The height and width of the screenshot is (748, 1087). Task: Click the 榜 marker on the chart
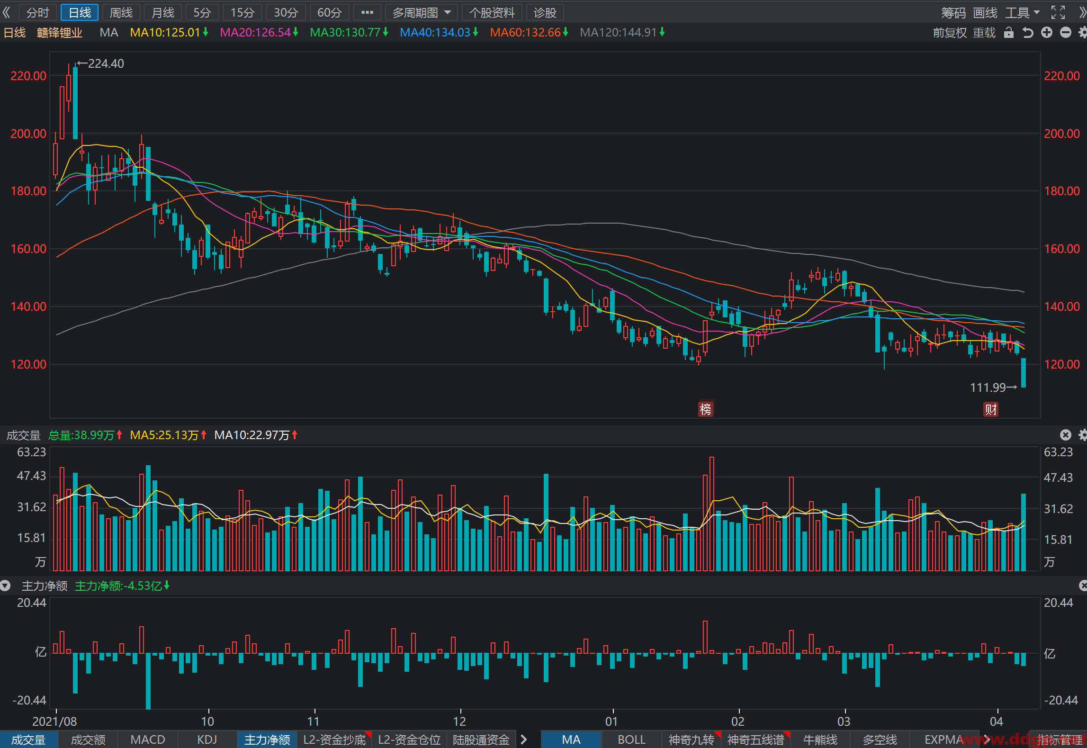(706, 409)
